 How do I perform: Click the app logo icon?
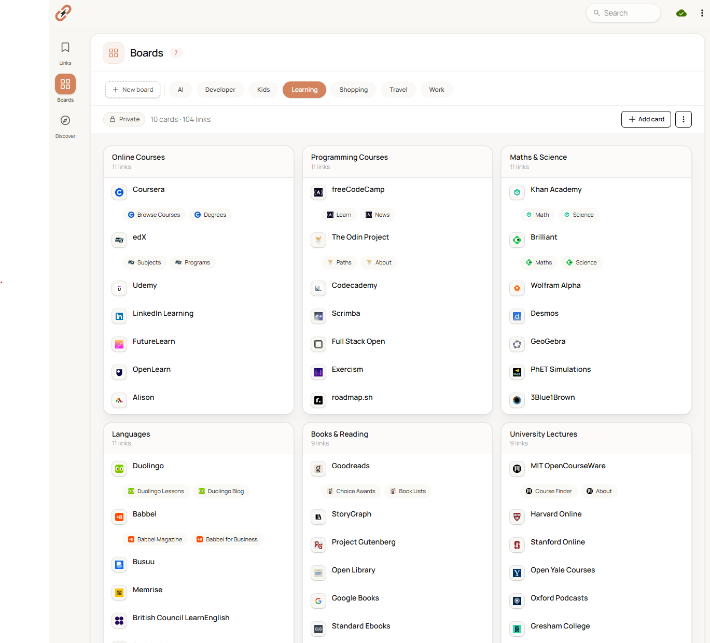pyautogui.click(x=63, y=13)
